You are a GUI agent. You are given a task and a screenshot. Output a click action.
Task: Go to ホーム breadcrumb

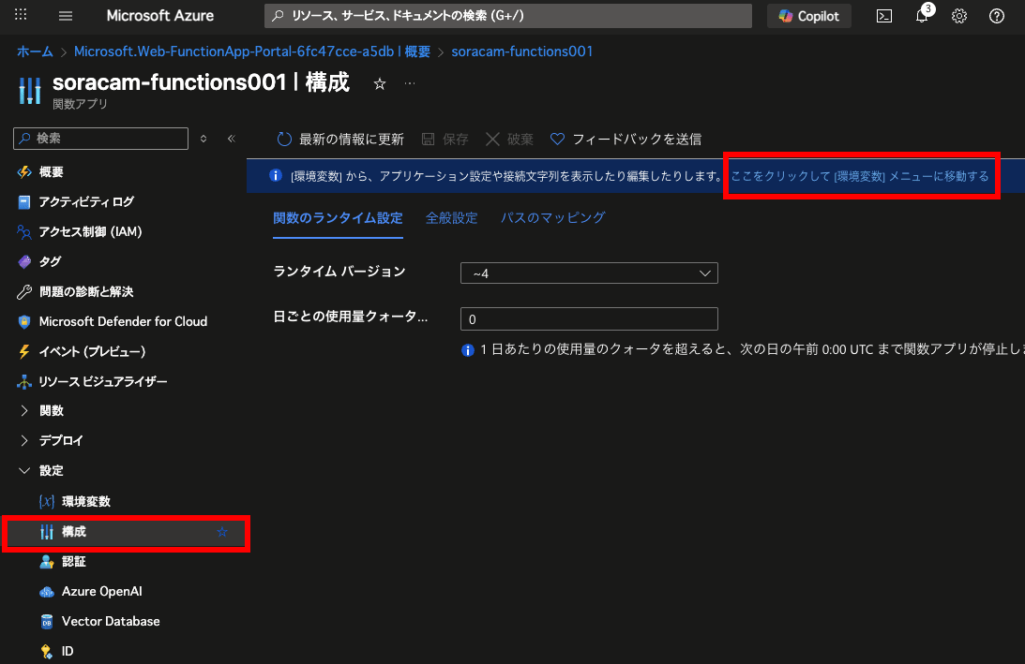(x=35, y=52)
